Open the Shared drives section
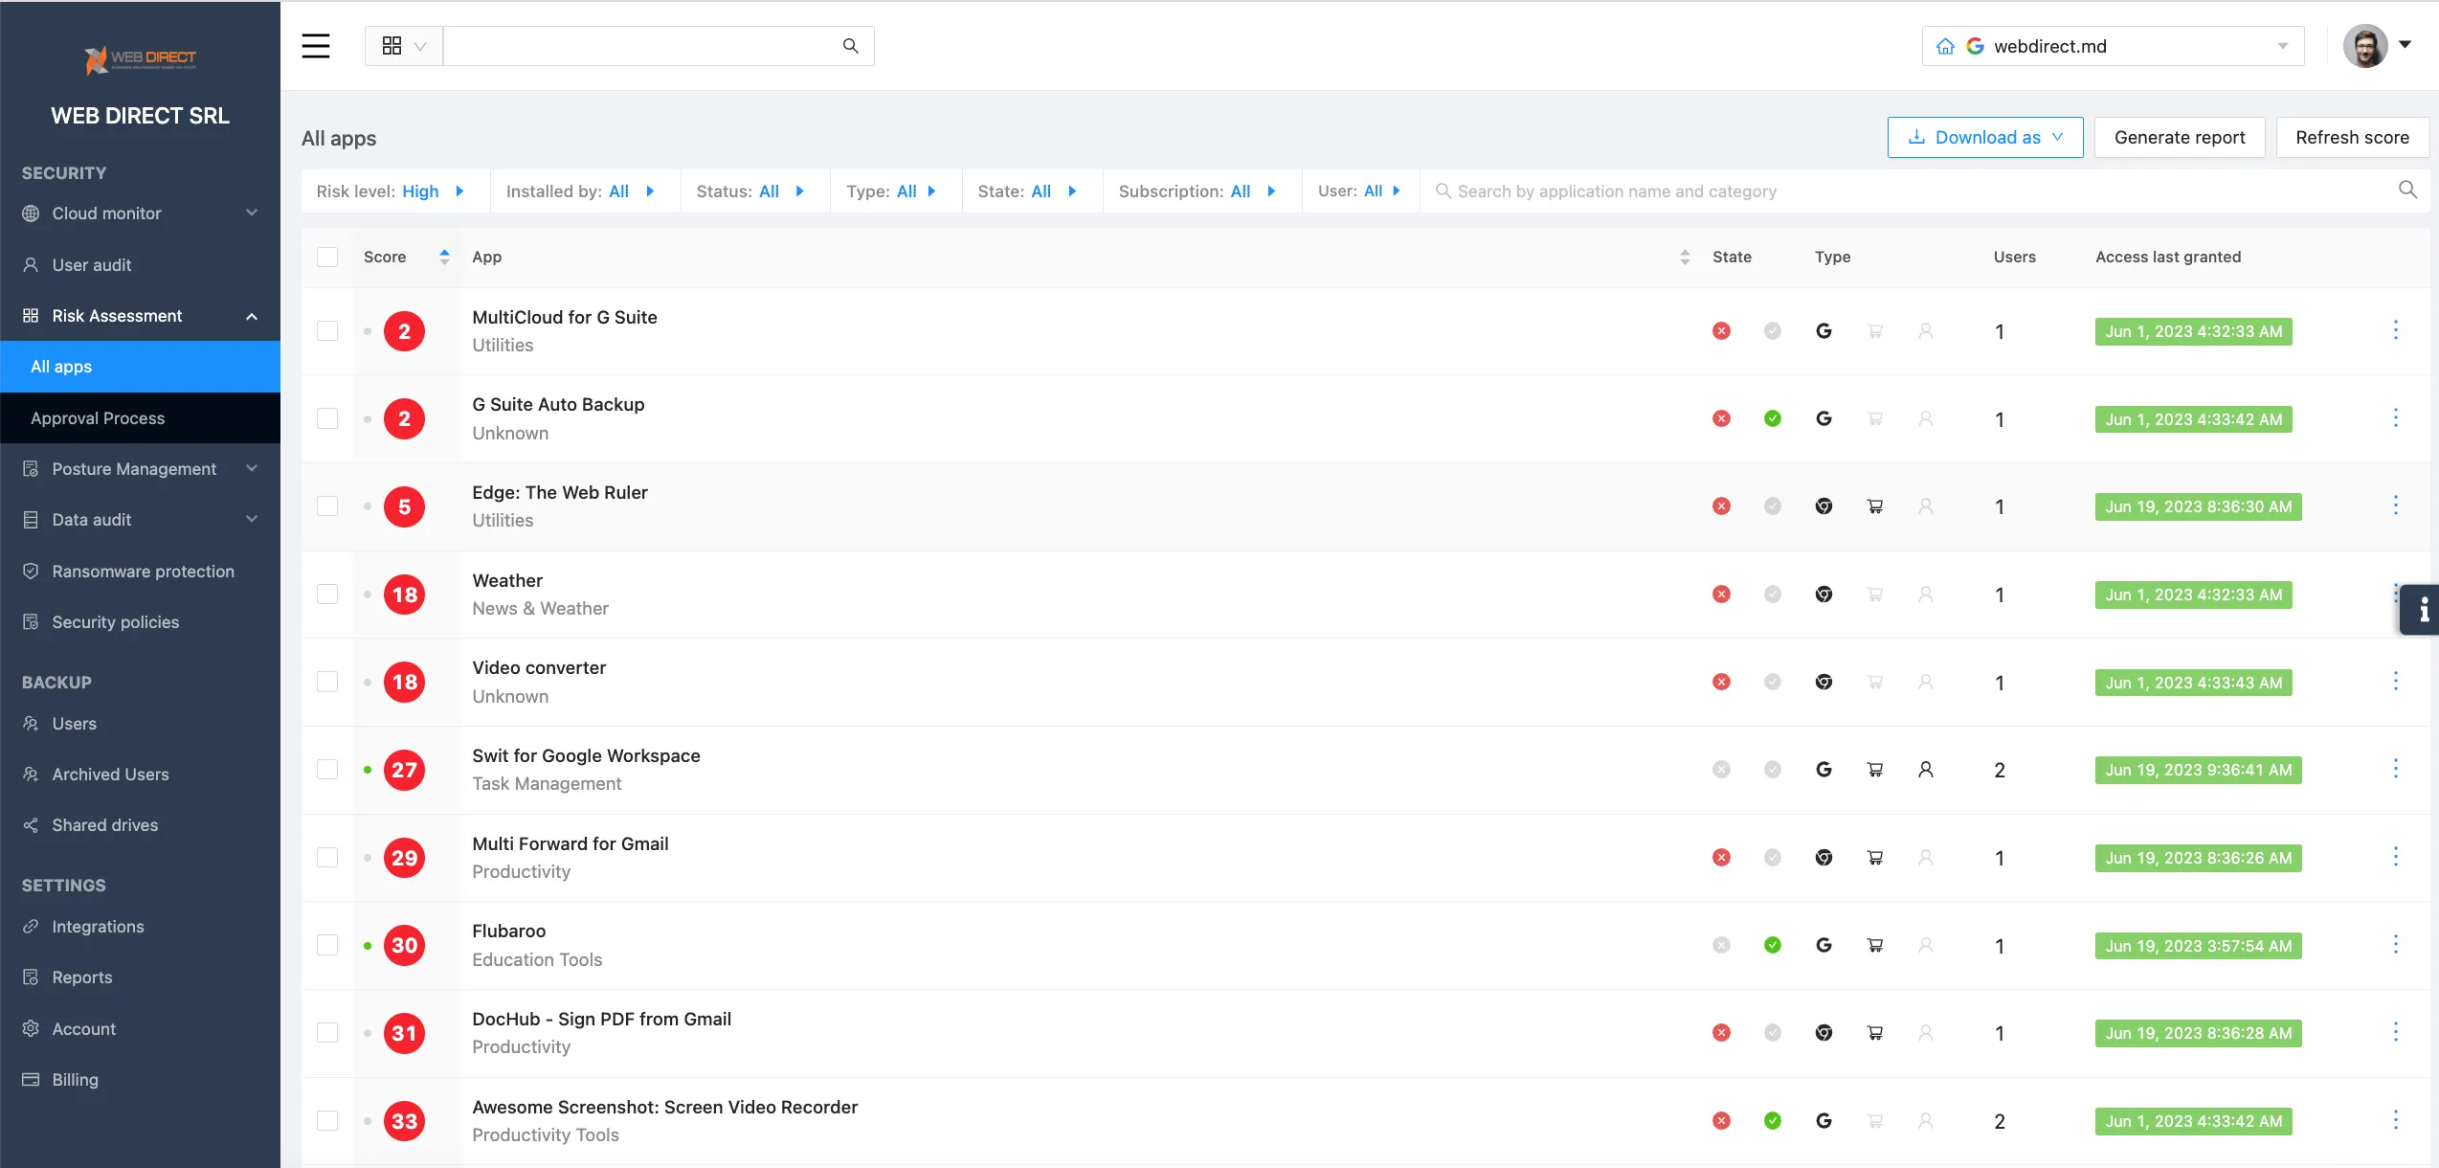The height and width of the screenshot is (1168, 2439). coord(105,824)
